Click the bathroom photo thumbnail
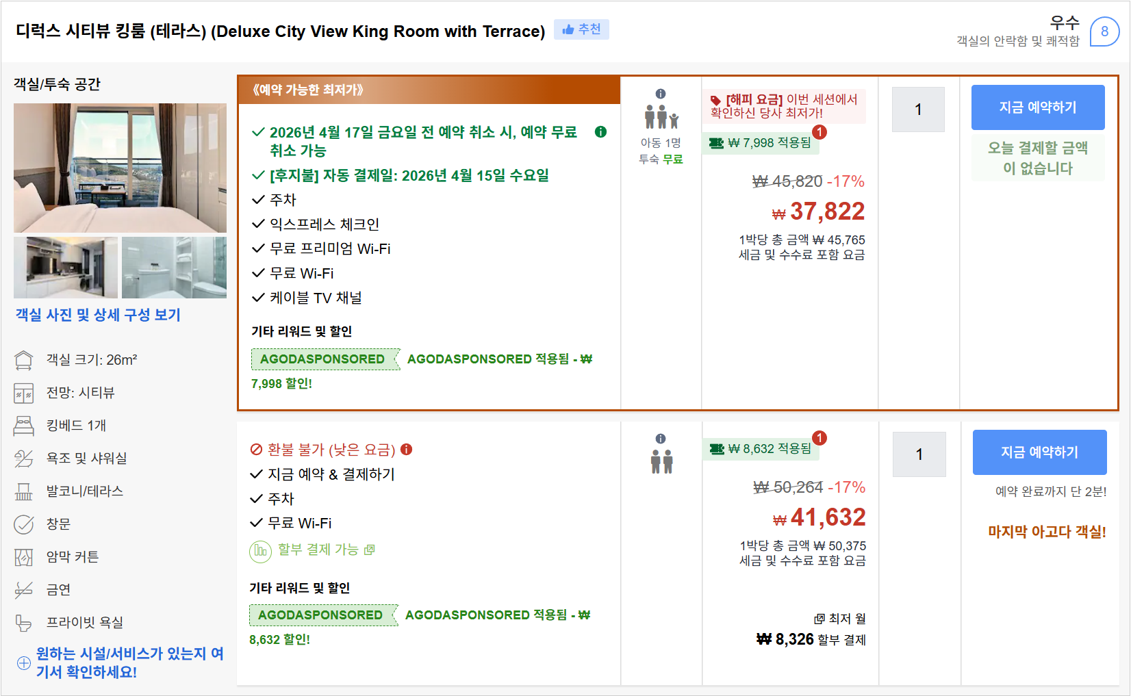This screenshot has width=1131, height=696. 174,268
